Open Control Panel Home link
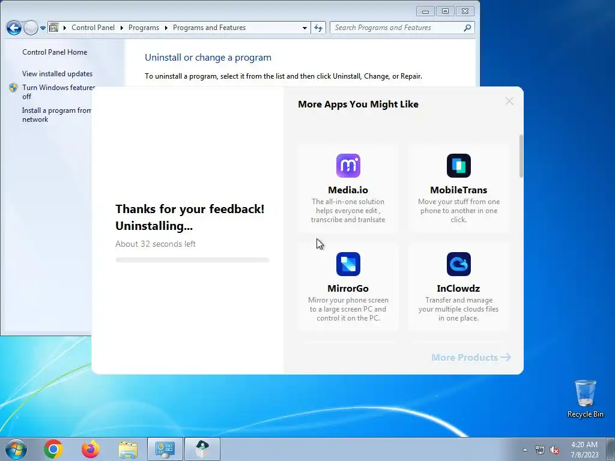Screen dimensions: 615x461 click(55, 52)
